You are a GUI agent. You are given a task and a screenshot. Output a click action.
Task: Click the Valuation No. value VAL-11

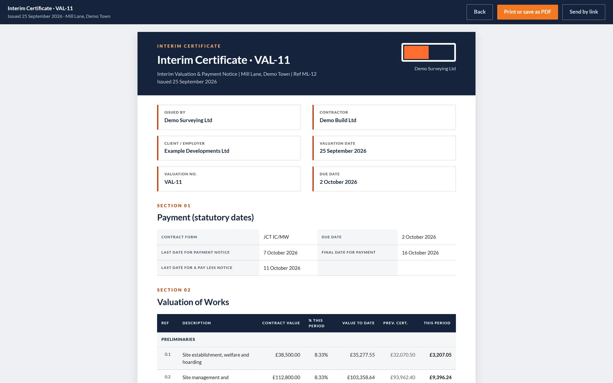coord(173,182)
